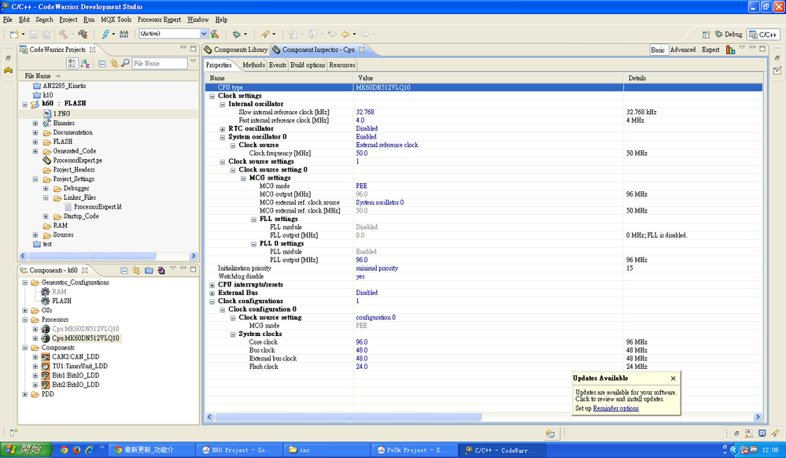Collapse the k60 : FLASH project
786x458 pixels.
click(24, 105)
